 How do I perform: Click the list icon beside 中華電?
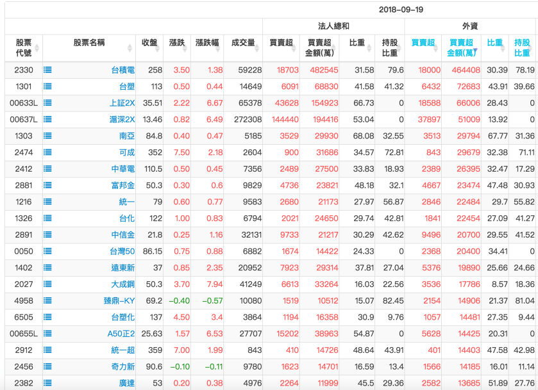[47, 170]
